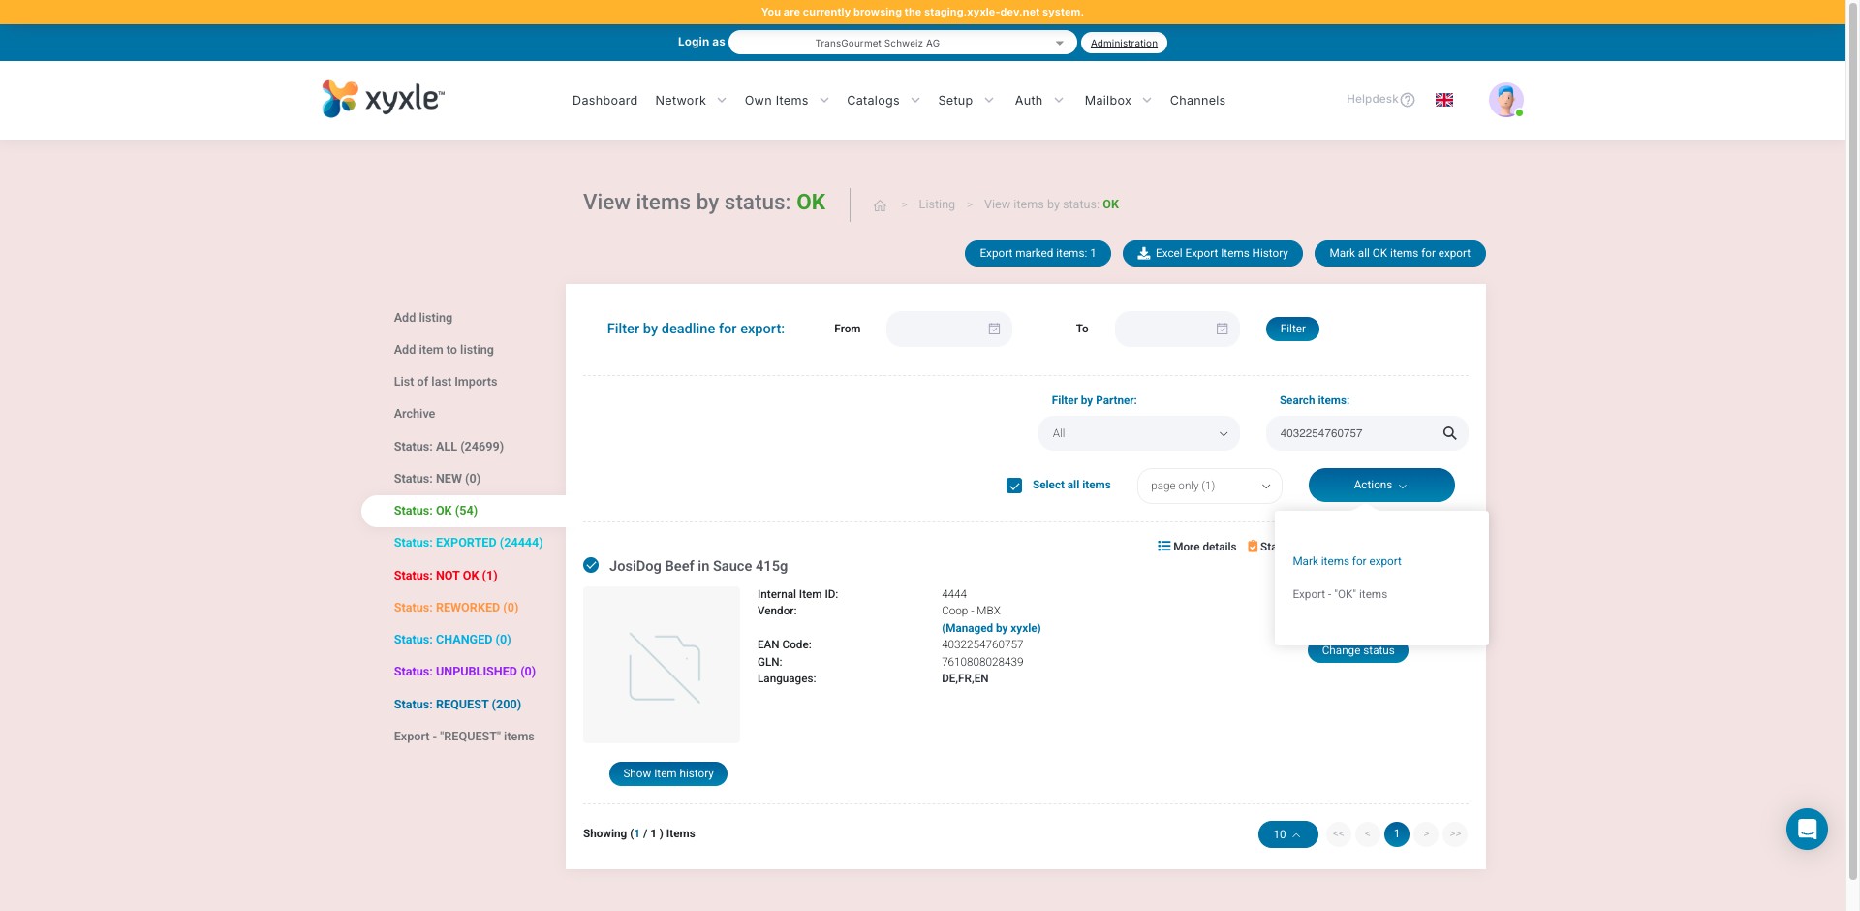Image resolution: width=1860 pixels, height=911 pixels.
Task: Change the items per page dropdown
Action: coord(1287,834)
